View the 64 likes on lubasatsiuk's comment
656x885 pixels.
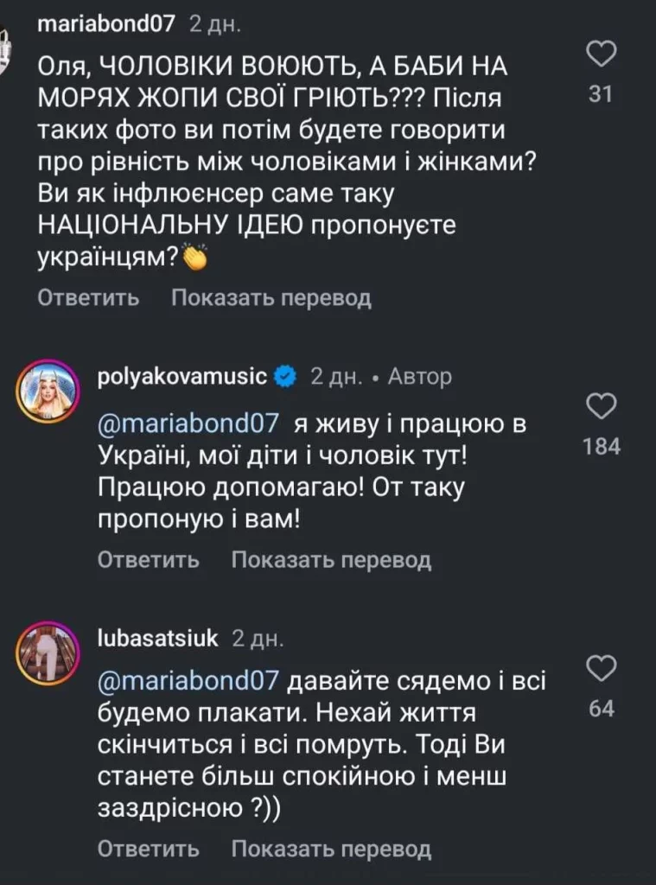pyautogui.click(x=601, y=709)
